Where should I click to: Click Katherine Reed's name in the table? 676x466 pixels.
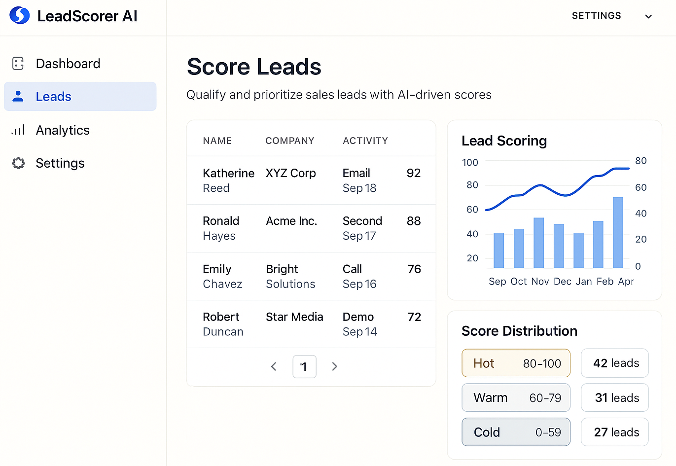[x=228, y=180]
